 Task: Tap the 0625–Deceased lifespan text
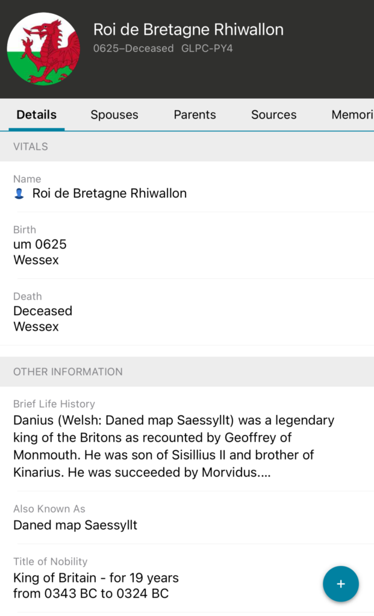[133, 49]
